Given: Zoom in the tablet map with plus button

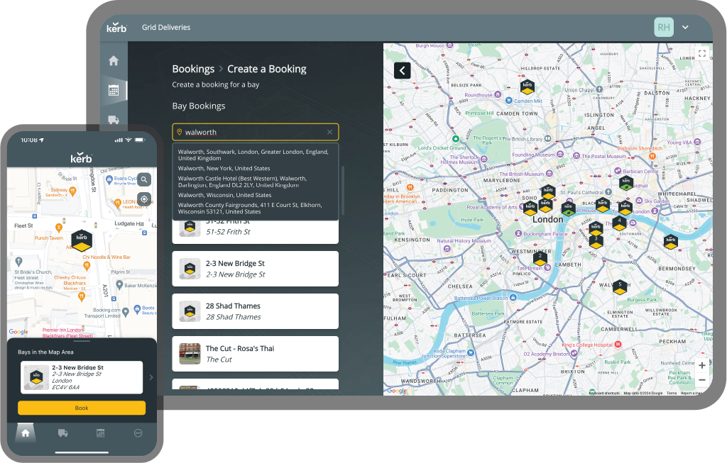Looking at the screenshot, I should pyautogui.click(x=702, y=365).
